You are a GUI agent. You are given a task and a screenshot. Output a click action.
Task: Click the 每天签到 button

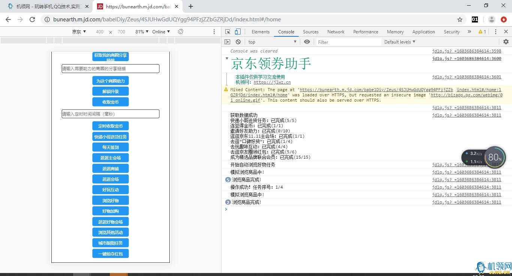click(x=111, y=147)
